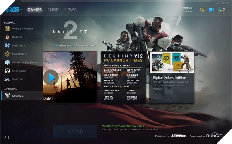Click the Digital Deluxe Edition title
The height and width of the screenshot is (144, 232).
(x=169, y=78)
